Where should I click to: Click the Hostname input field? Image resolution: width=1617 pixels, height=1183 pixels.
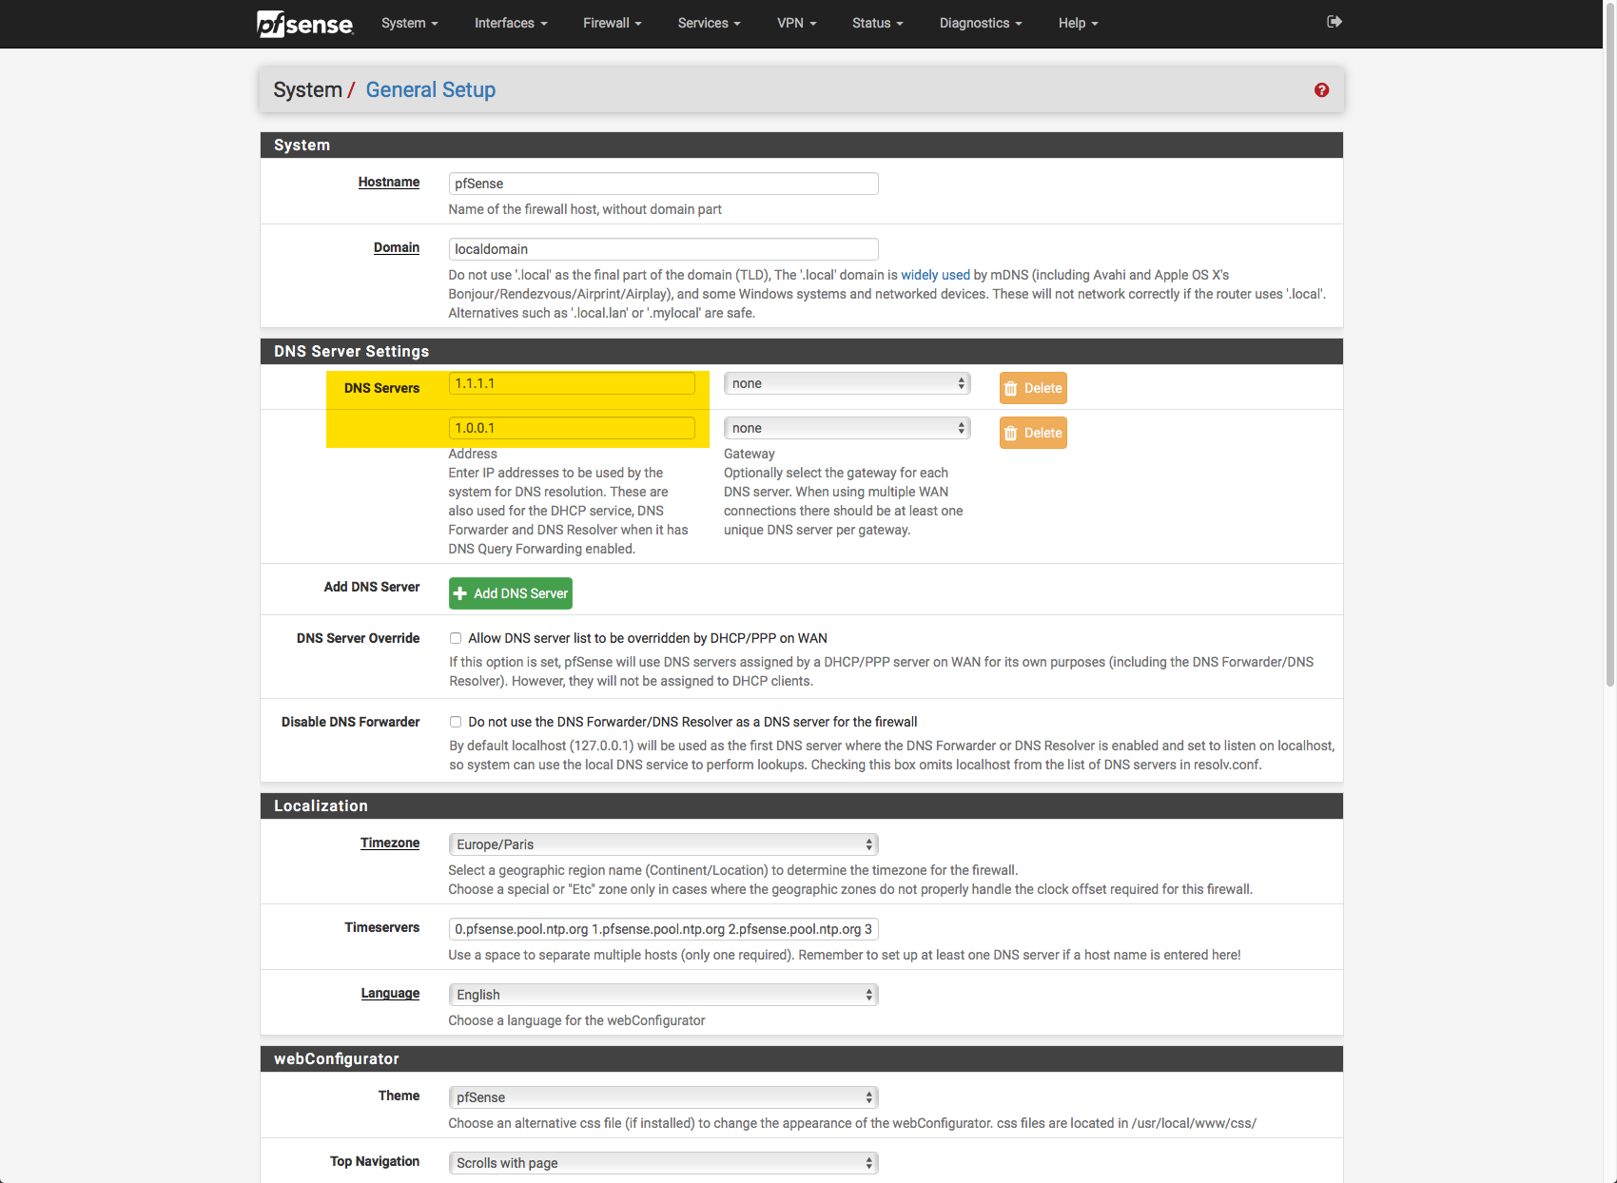coord(663,184)
